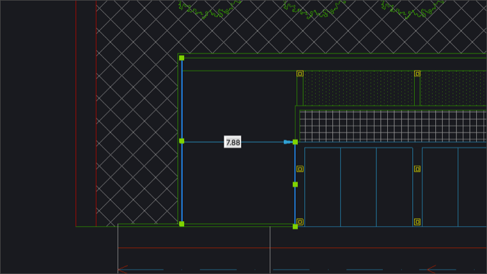Select the bottom endpoint grip of the short right vertical line
This screenshot has height=274, width=487.
coord(295,227)
